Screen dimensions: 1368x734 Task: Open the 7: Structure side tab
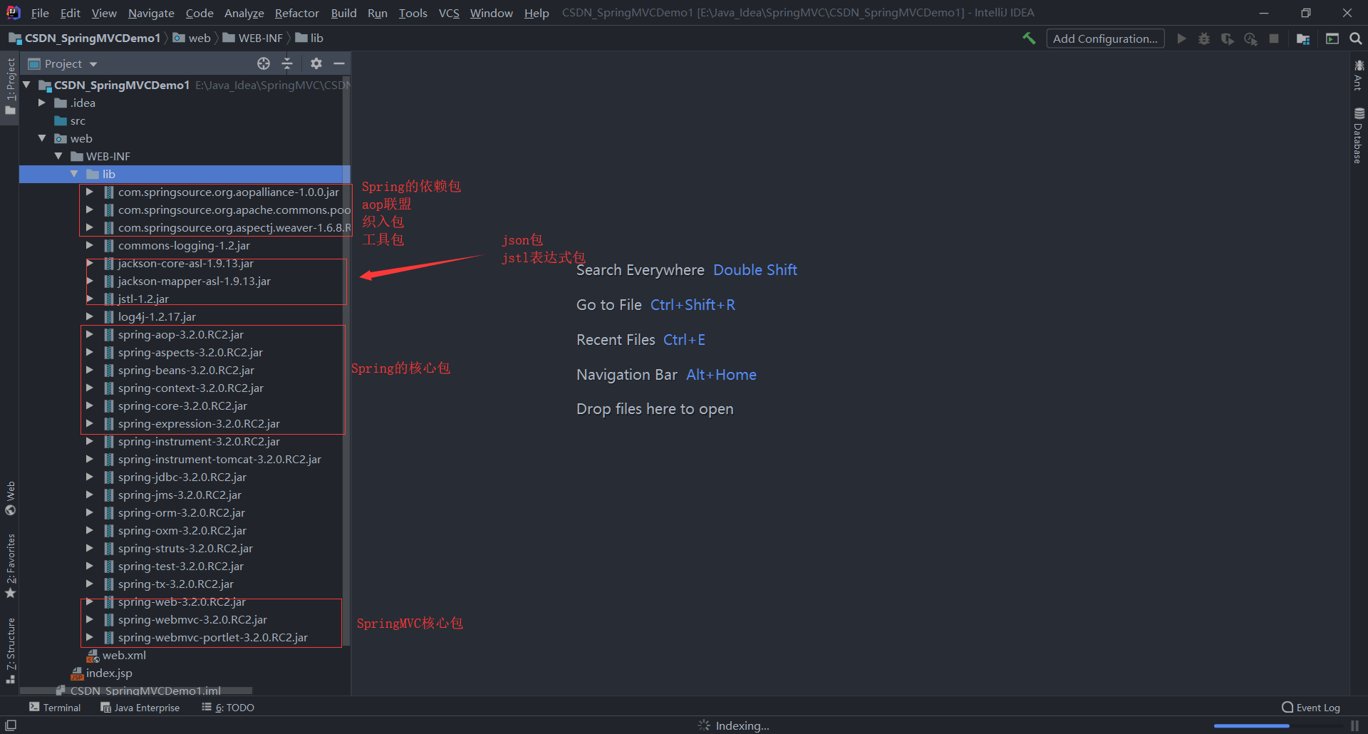point(10,651)
